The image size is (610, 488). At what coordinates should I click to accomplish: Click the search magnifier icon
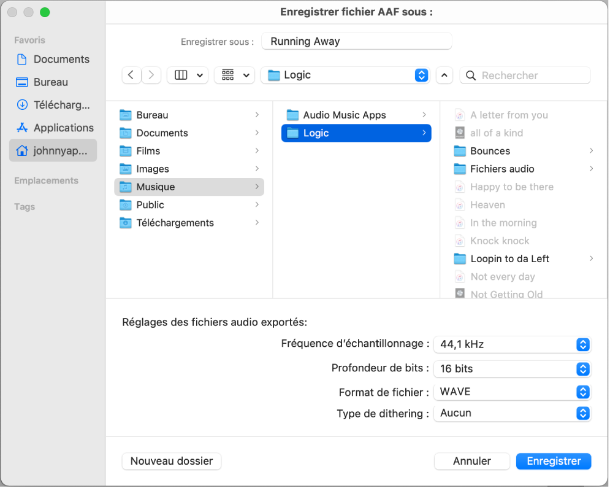(470, 75)
